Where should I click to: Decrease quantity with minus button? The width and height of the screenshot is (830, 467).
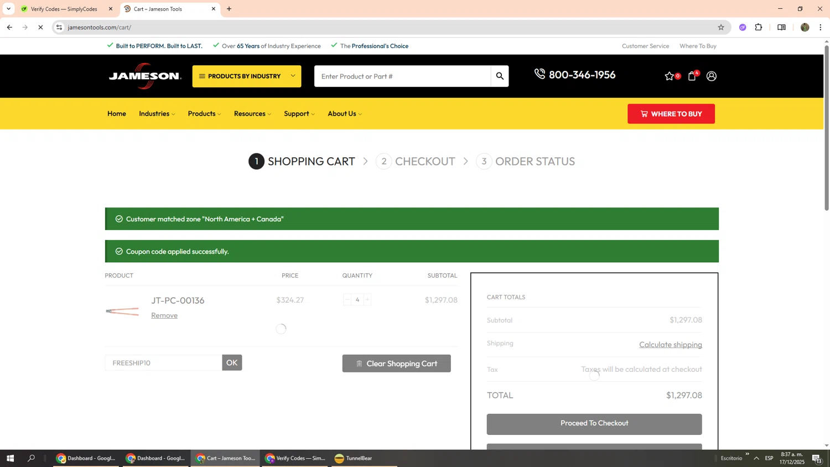pyautogui.click(x=347, y=300)
